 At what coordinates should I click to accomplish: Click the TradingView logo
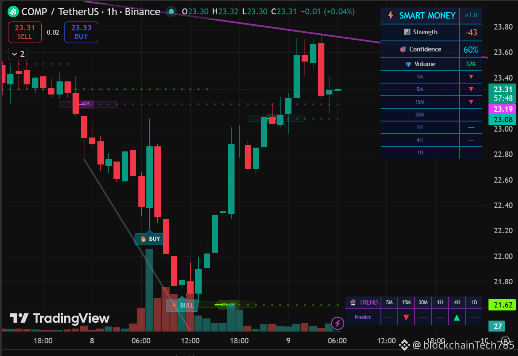59,318
